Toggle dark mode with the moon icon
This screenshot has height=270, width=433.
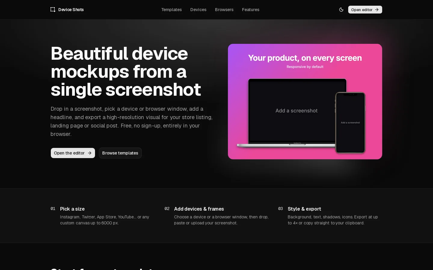coord(341,10)
